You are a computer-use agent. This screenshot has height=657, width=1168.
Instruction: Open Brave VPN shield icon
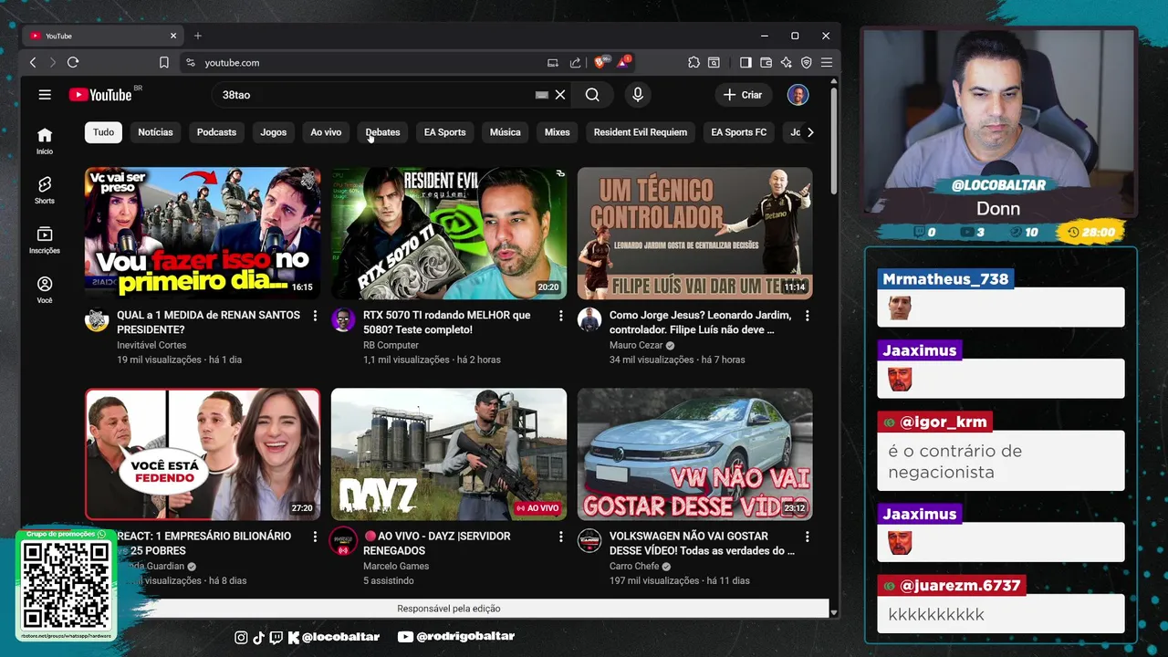[x=806, y=62]
